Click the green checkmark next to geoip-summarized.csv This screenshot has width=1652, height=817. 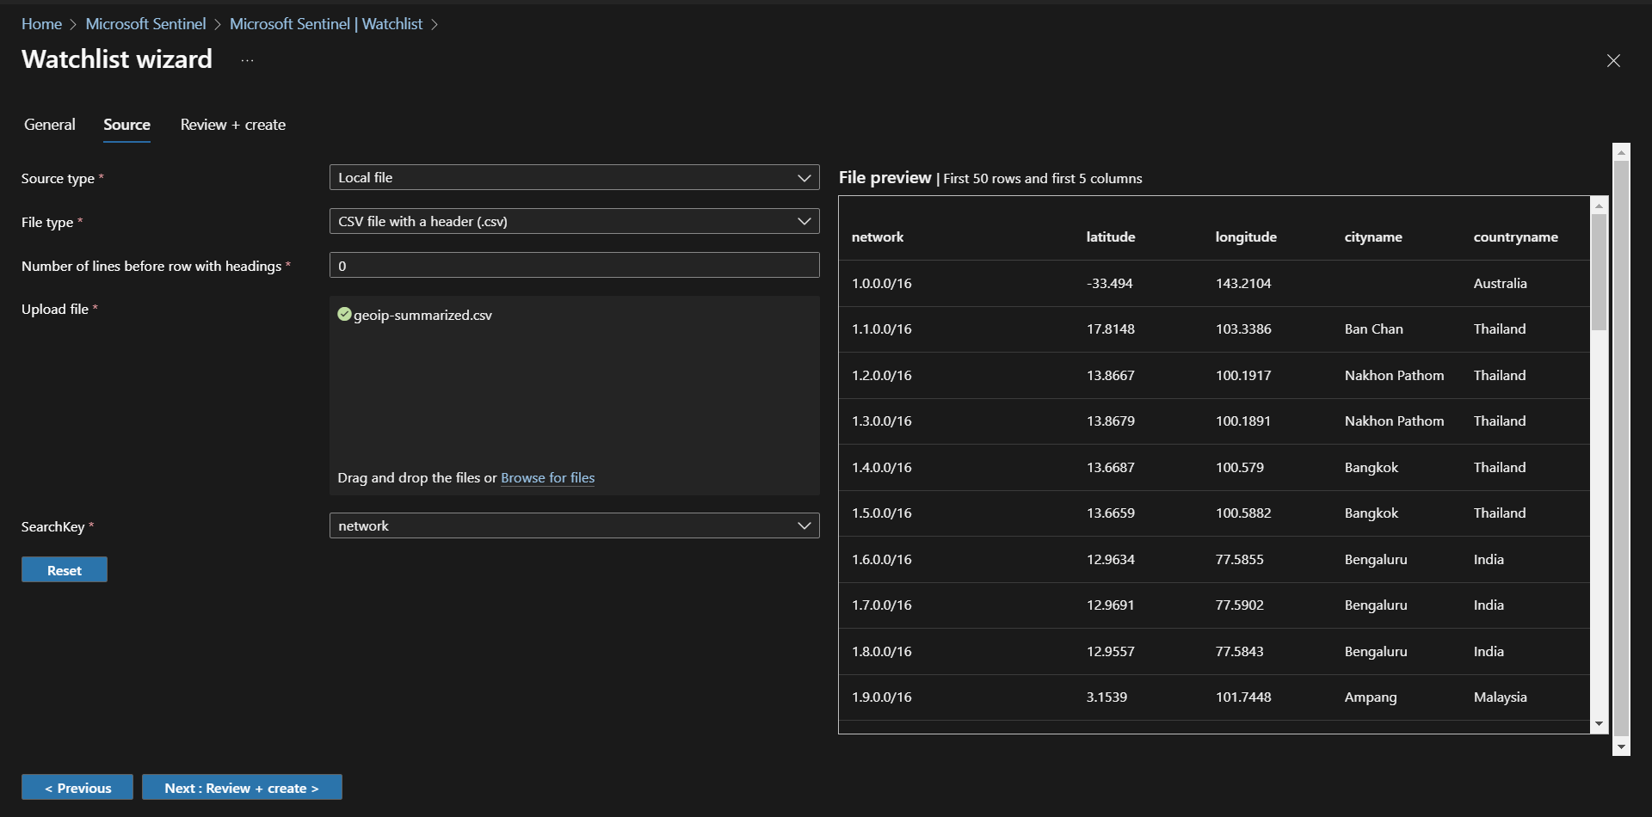[344, 314]
